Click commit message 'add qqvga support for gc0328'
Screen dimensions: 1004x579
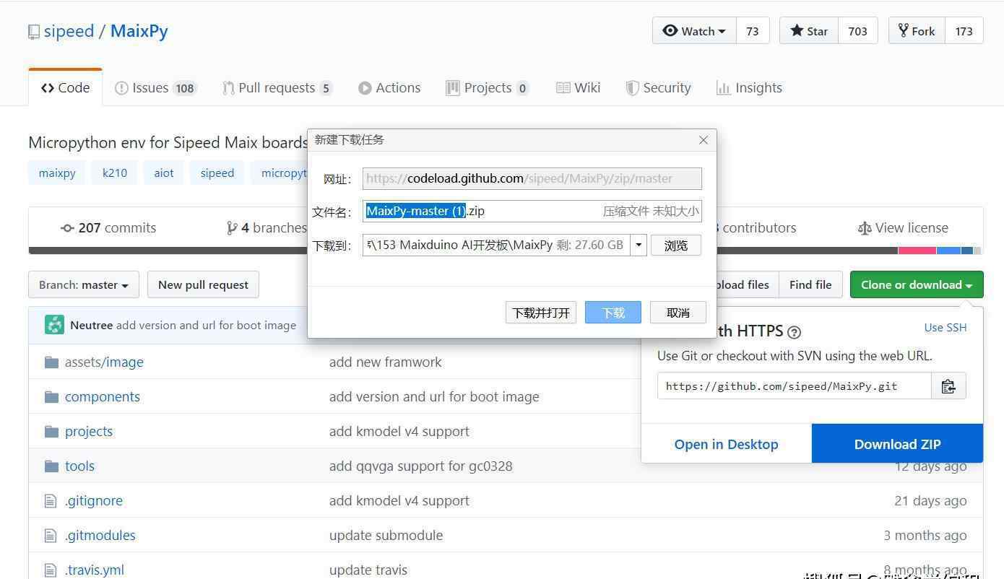click(421, 466)
